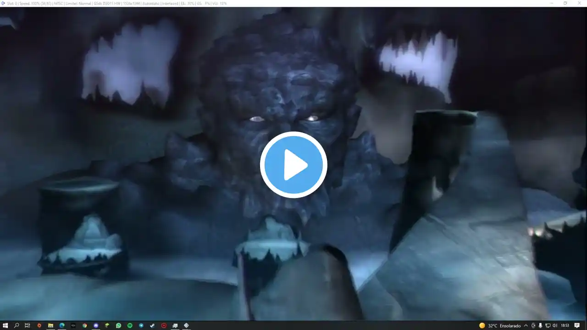Screen dimensions: 587x330
Task: Click the red circular recorder taskbar icon
Action: click(164, 325)
